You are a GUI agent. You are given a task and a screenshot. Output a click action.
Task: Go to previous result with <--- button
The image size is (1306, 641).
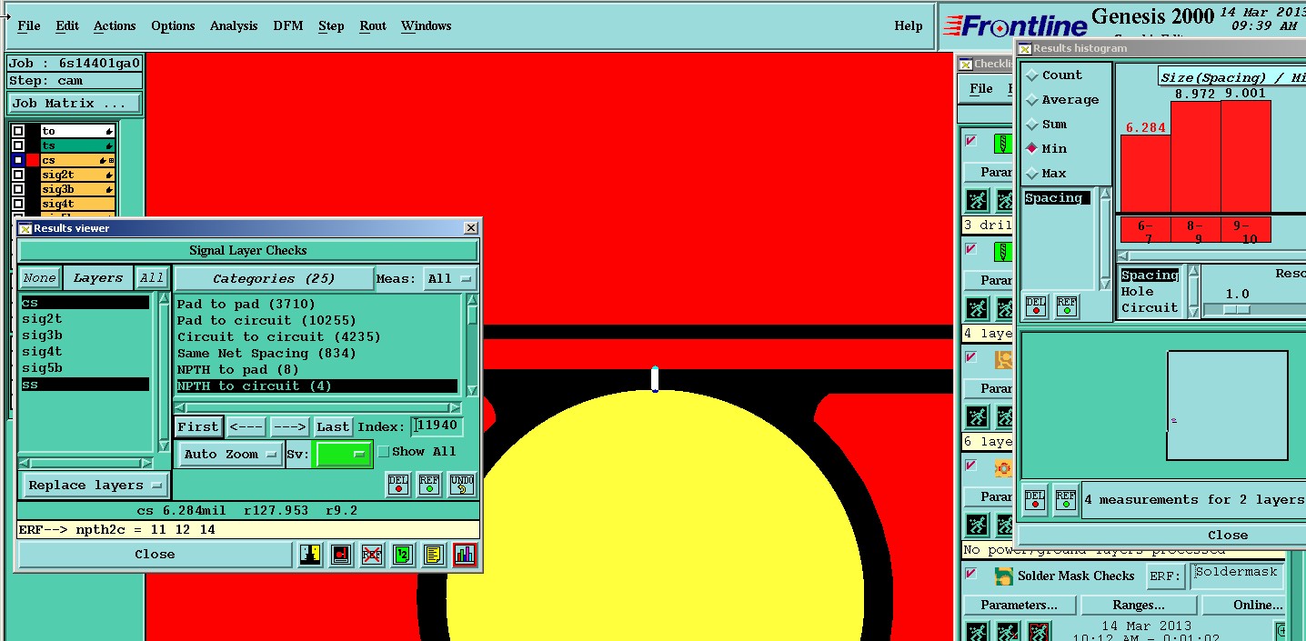click(246, 426)
